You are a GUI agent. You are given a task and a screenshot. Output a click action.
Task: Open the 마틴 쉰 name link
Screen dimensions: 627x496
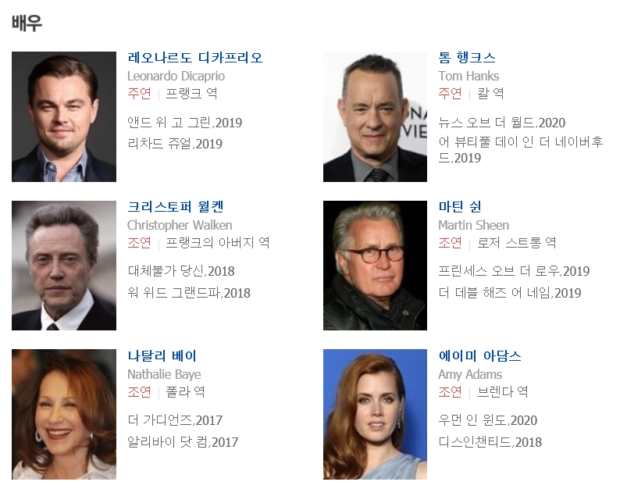point(460,207)
